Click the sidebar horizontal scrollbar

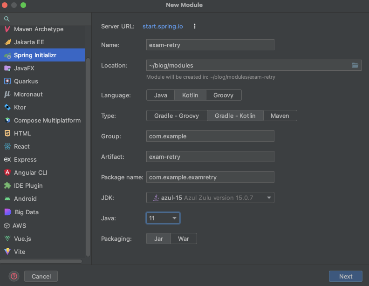coord(41,261)
